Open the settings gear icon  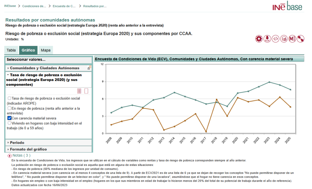click(x=259, y=39)
